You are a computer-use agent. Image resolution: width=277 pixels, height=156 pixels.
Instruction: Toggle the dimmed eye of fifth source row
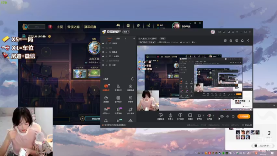(x=103, y=61)
